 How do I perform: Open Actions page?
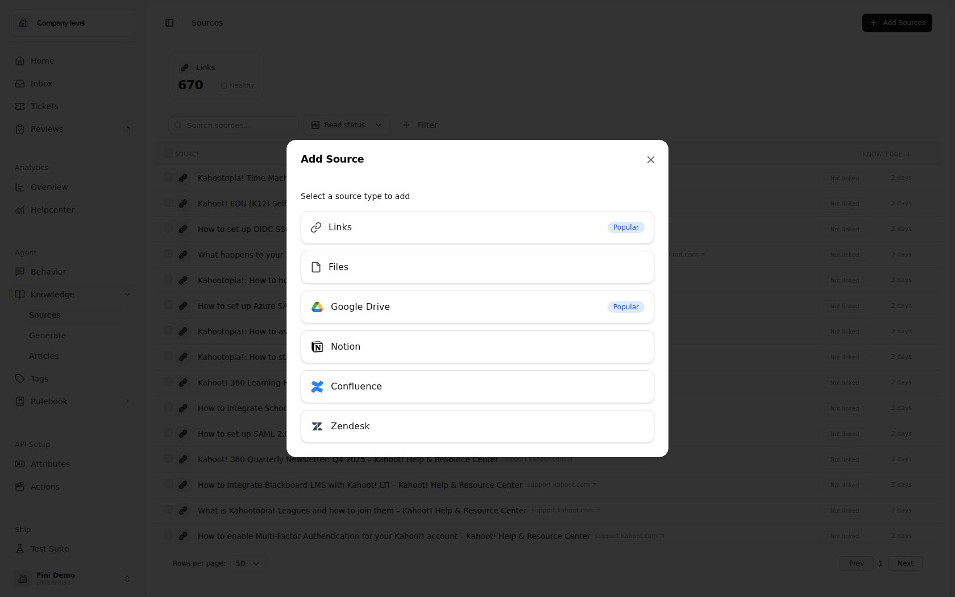(73, 487)
